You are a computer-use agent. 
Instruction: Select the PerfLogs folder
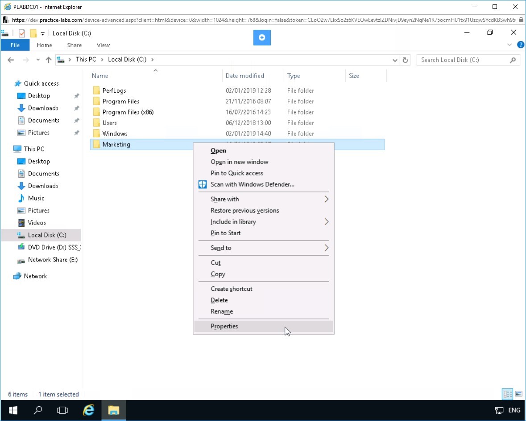click(x=114, y=90)
